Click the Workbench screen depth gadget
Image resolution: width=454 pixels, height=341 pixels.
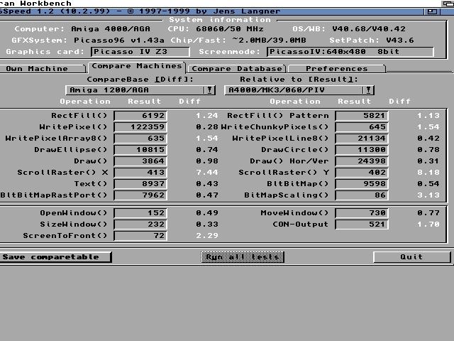[x=448, y=4]
